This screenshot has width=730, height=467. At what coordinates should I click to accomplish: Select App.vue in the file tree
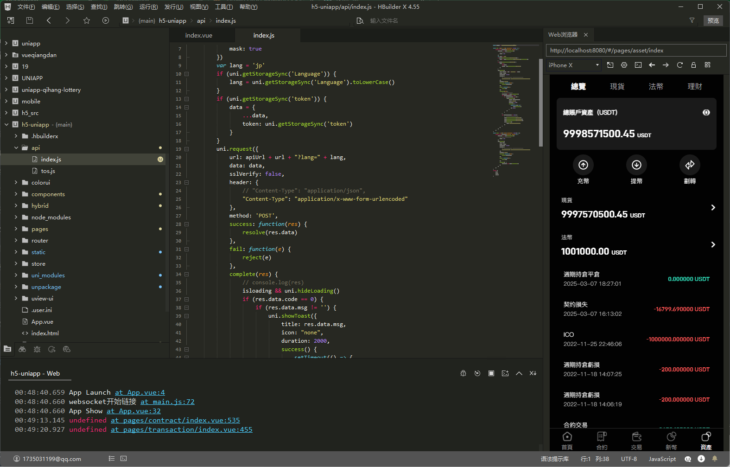click(42, 321)
